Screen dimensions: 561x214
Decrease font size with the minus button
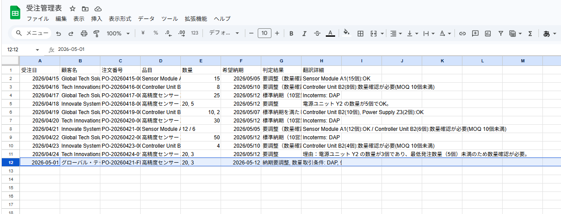251,33
